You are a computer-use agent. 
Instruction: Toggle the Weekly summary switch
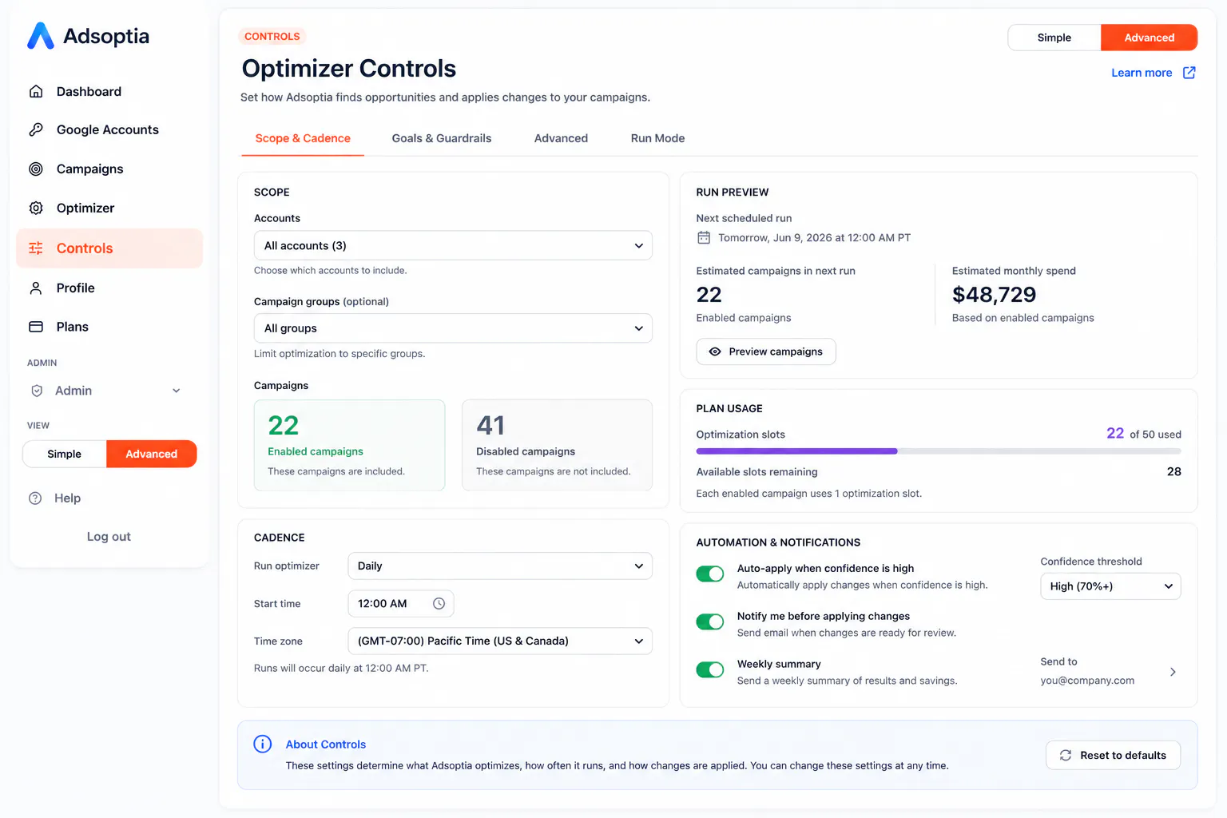pos(710,669)
